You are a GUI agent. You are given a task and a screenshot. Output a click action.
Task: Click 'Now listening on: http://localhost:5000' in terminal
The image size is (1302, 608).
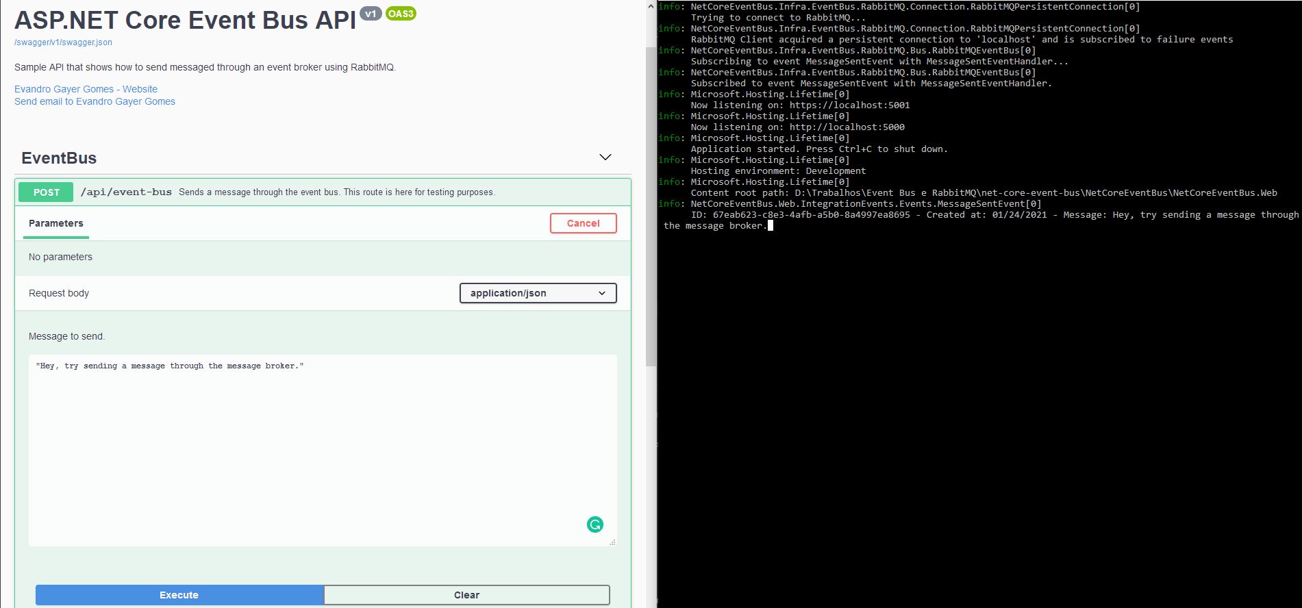797,127
